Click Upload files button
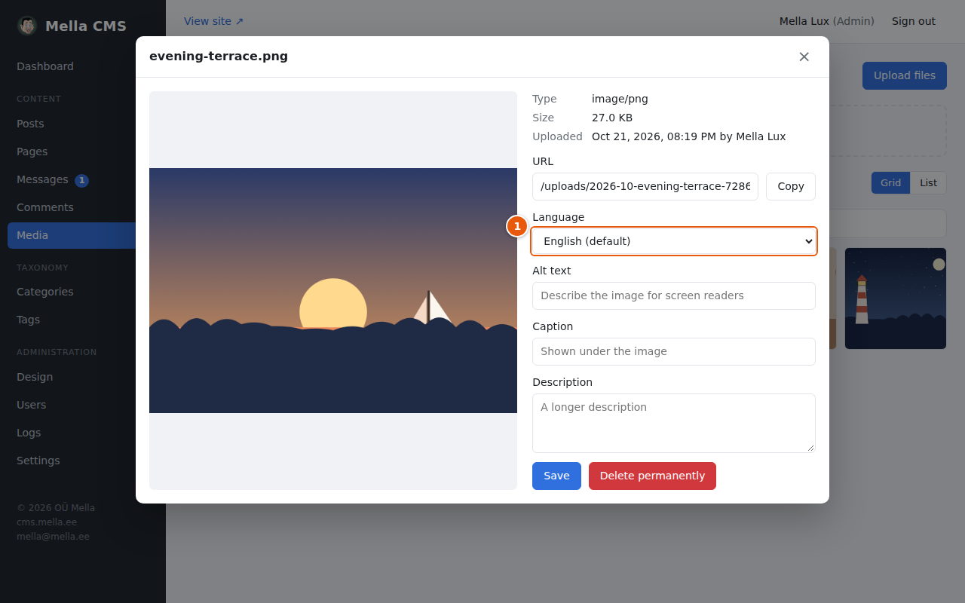 (905, 75)
